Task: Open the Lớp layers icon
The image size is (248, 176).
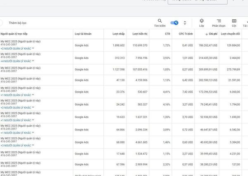Action: pos(202,22)
